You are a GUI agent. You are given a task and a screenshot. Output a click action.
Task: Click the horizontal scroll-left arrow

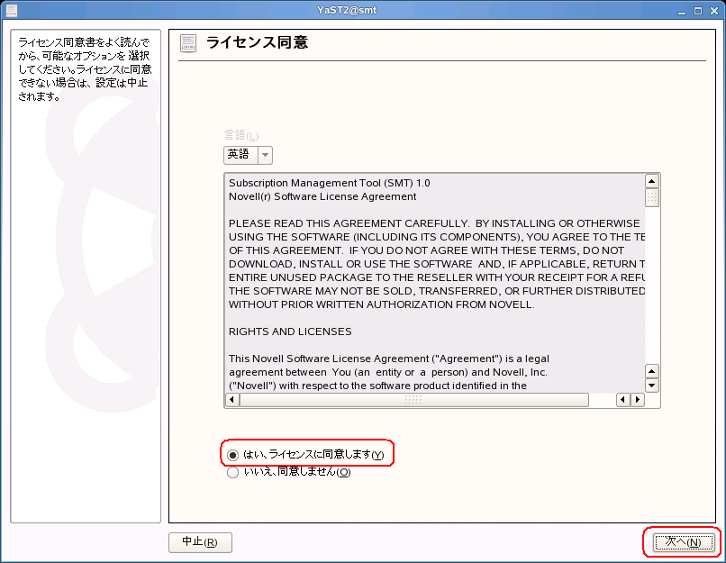[x=622, y=400]
